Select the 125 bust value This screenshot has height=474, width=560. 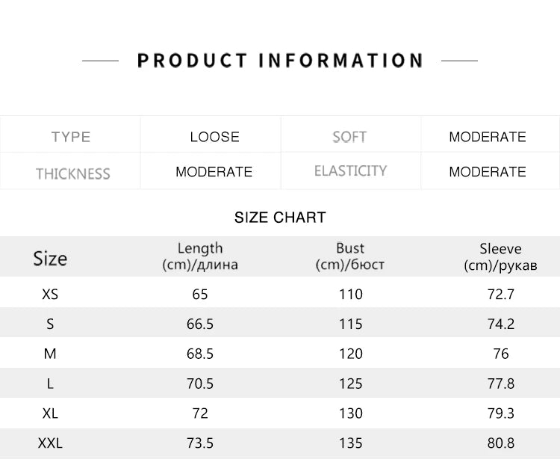coord(351,384)
